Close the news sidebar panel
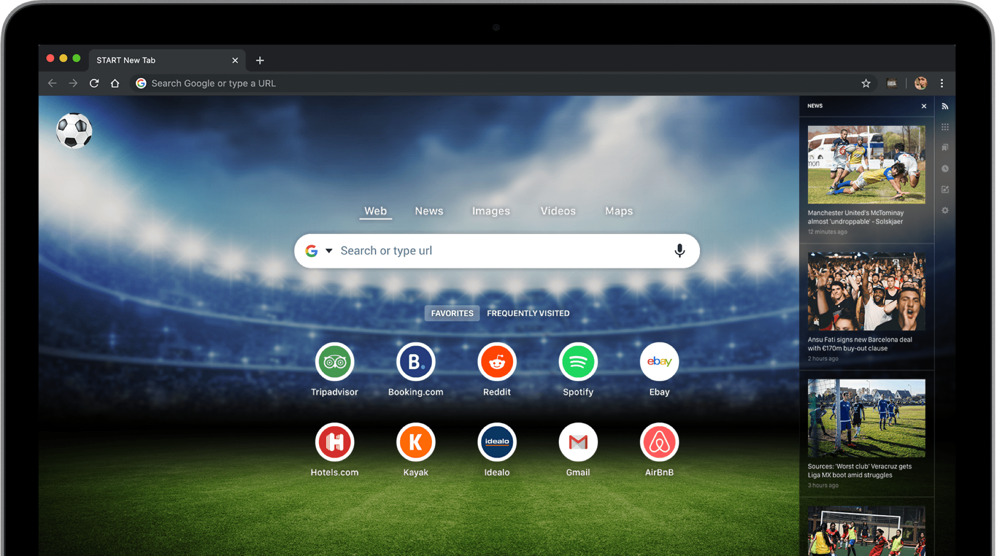The height and width of the screenshot is (556, 996). coord(923,106)
